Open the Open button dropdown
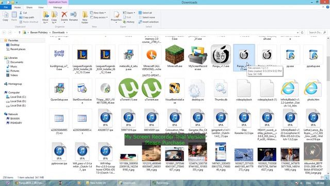Screen dimensions: 330x186 click(x=135, y=13)
